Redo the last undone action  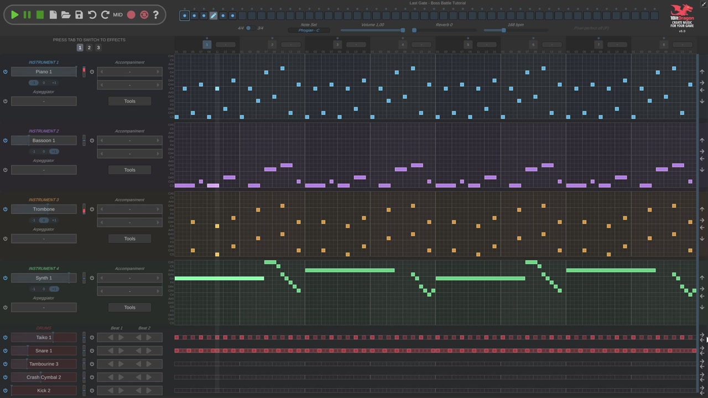point(105,15)
